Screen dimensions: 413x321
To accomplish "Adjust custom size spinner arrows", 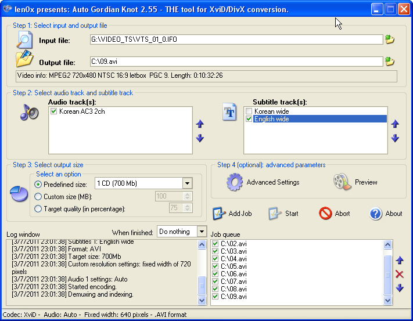I will point(188,196).
